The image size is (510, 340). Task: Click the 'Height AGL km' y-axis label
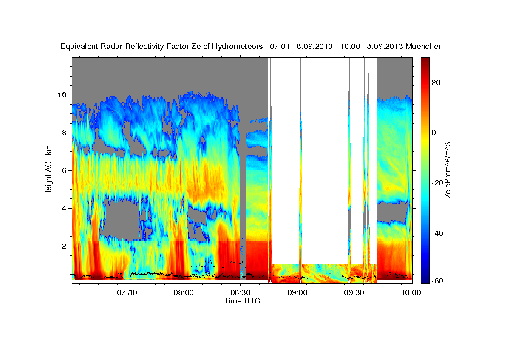coord(48,170)
